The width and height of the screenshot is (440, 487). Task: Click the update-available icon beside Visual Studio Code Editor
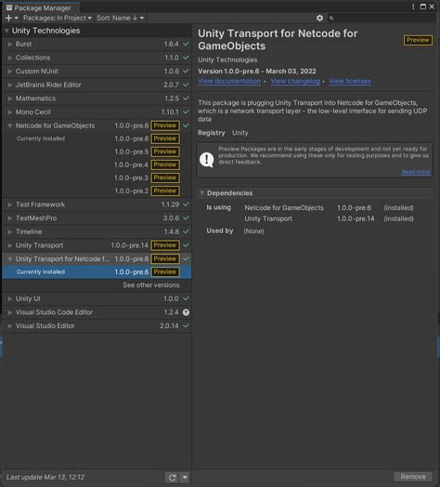(x=186, y=312)
